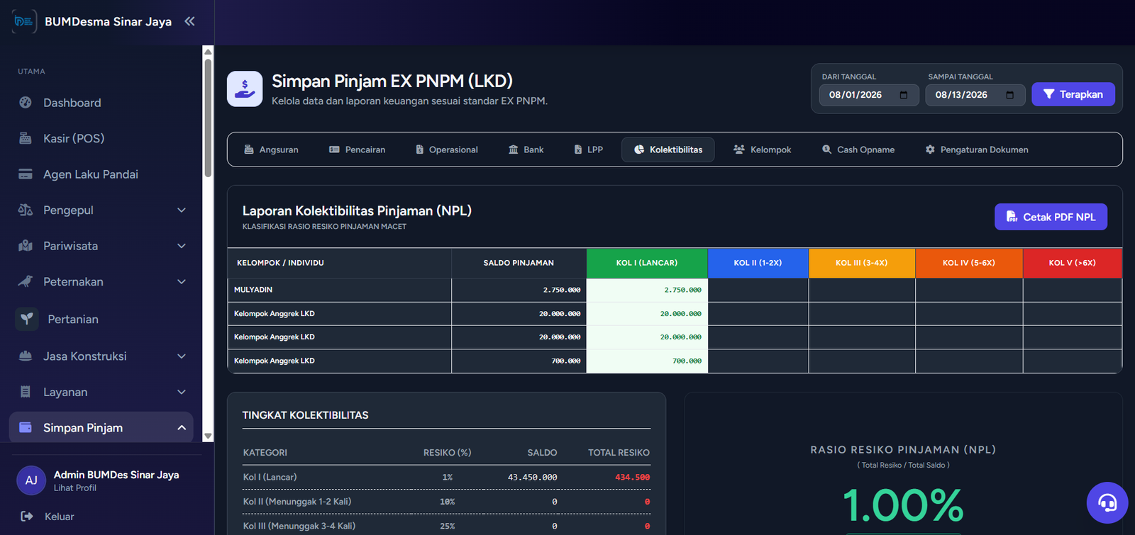Open the Pertanian menu item
This screenshot has height=535, width=1135.
(101, 319)
